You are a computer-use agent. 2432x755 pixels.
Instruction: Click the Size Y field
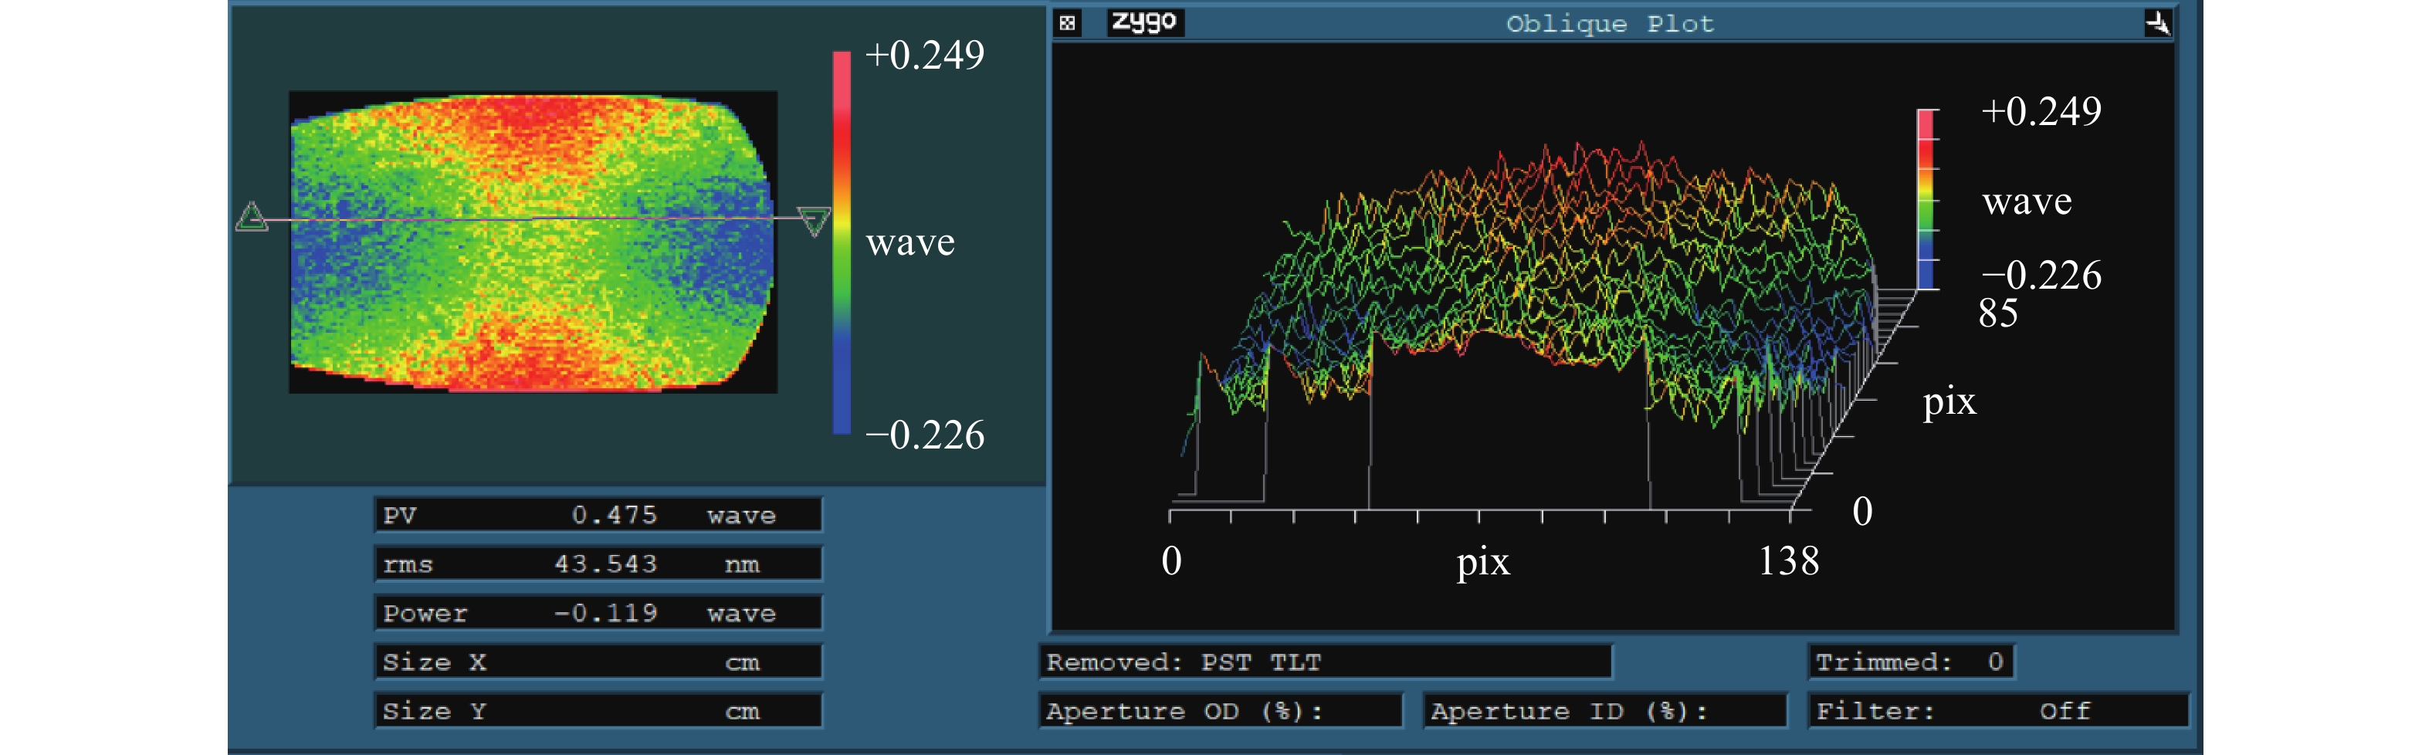coord(598,712)
